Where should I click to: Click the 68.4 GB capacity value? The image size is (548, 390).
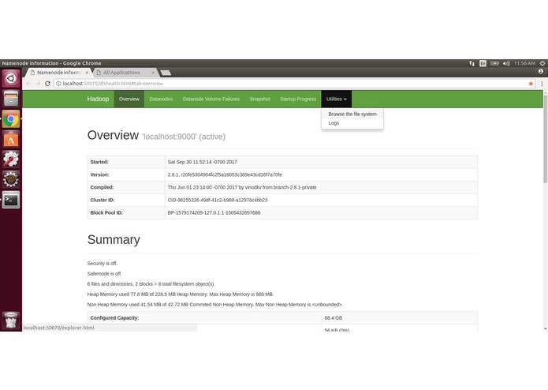(334, 317)
